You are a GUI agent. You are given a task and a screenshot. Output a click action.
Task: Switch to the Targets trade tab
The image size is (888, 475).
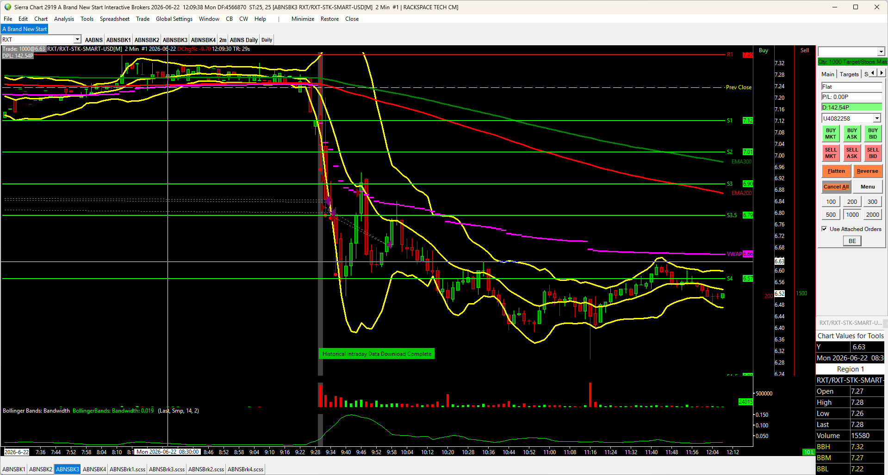tap(849, 74)
